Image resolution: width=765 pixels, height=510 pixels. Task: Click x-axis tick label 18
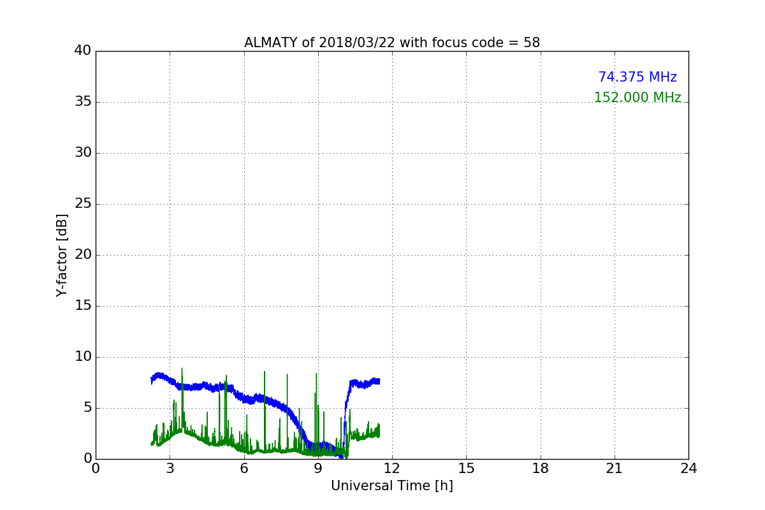[x=541, y=469]
